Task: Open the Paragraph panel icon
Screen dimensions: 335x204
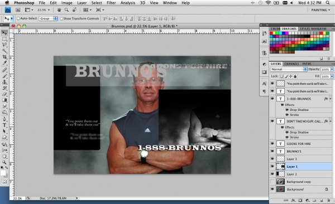Action: point(264,91)
